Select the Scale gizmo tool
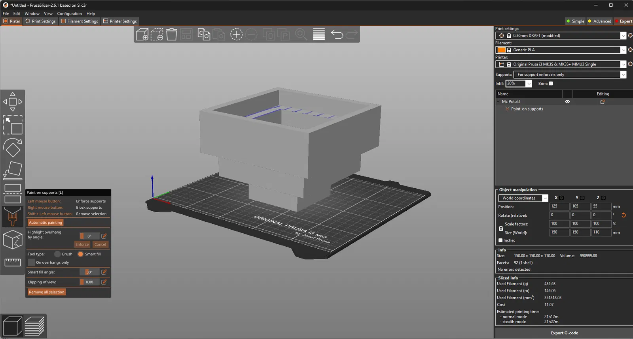Viewport: 633px width, 339px height. click(x=13, y=125)
